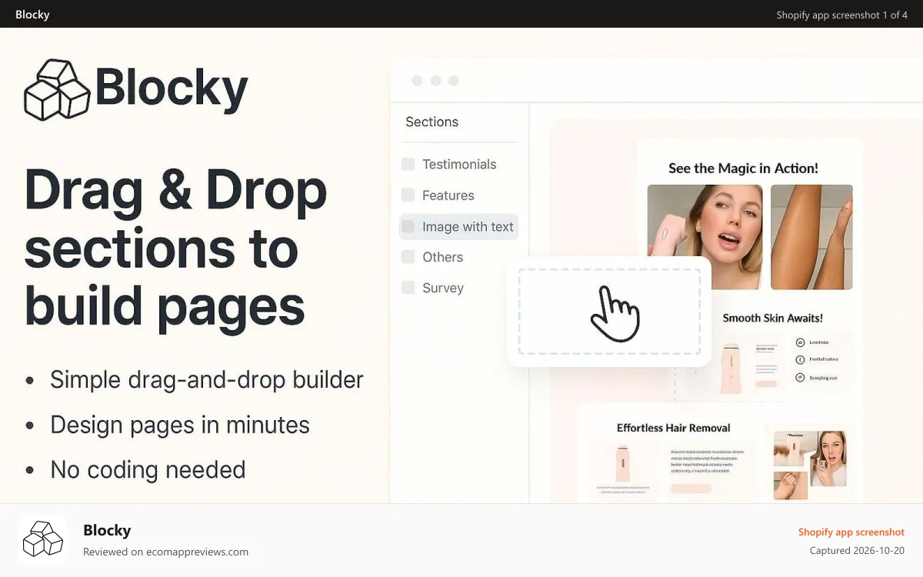Click the second feature bullet icon under Smooth Skin

[800, 359]
